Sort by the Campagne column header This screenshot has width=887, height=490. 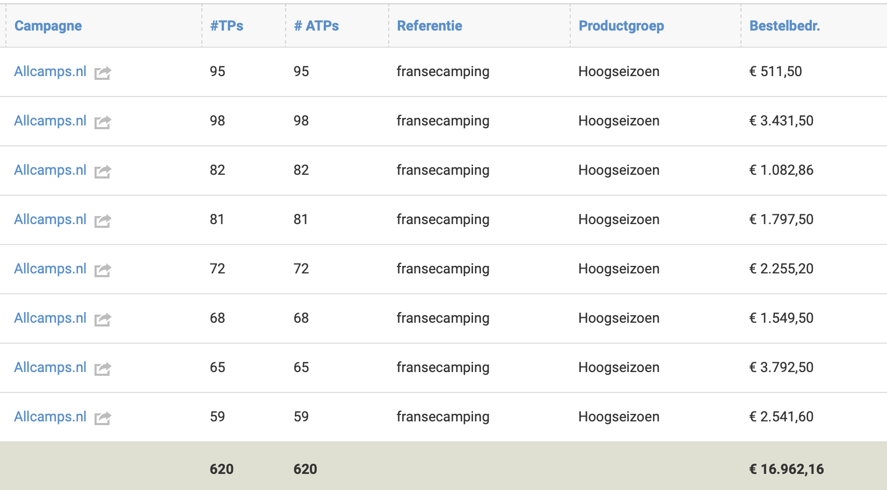coord(48,26)
